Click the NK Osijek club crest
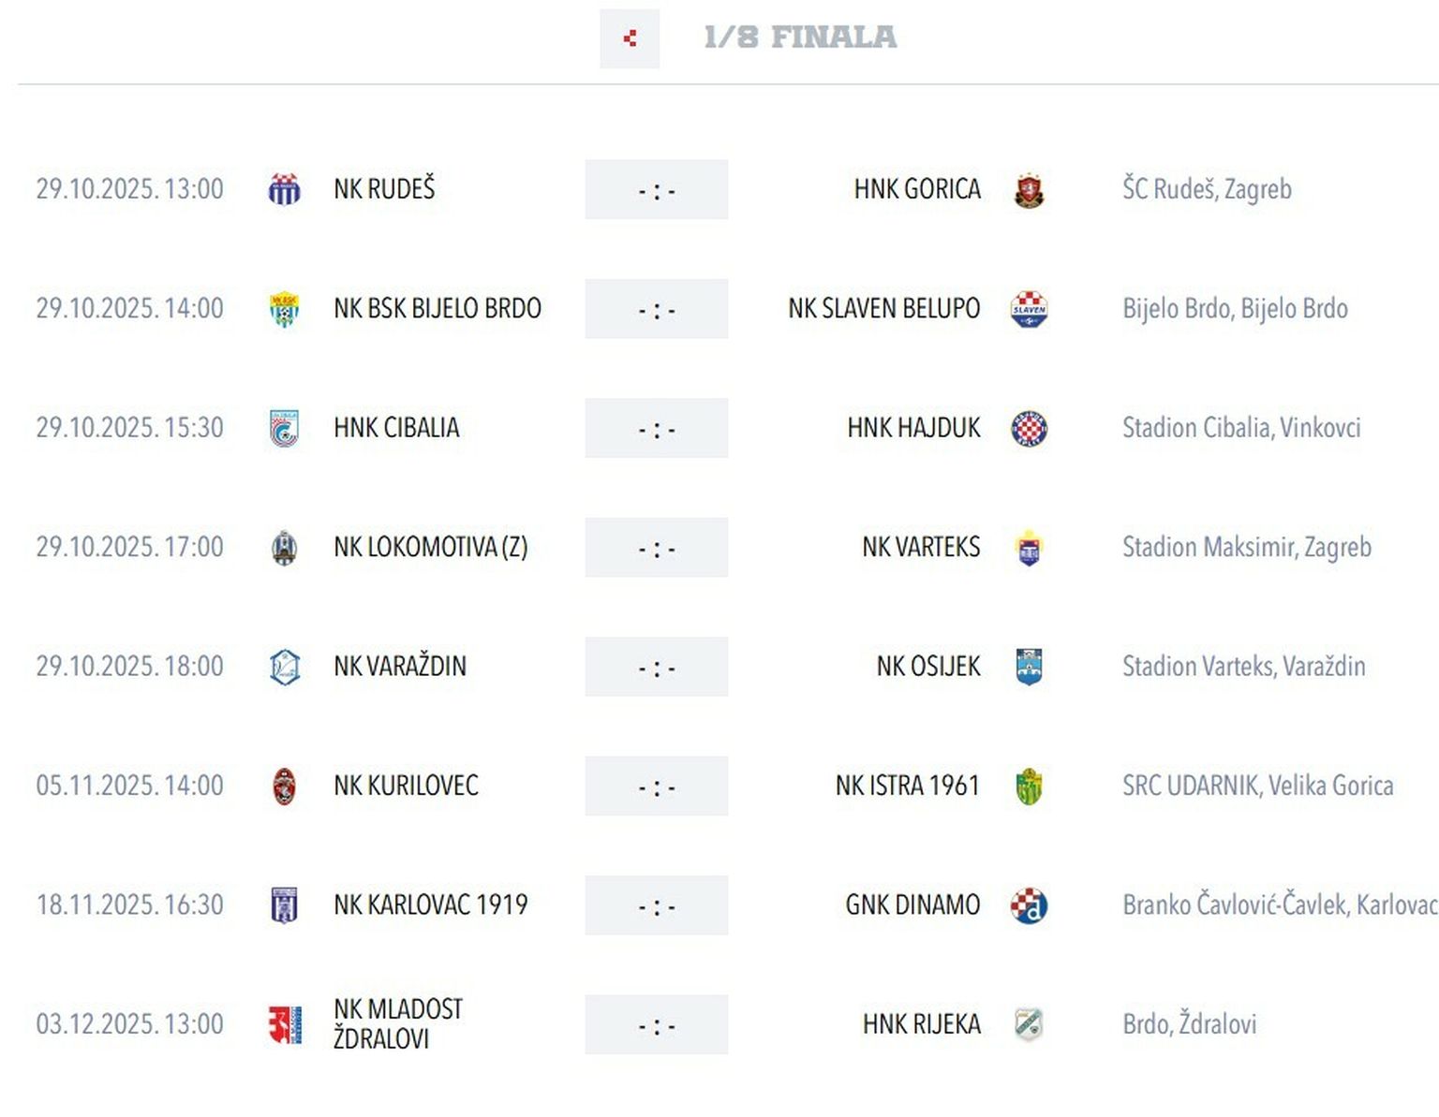 (x=1029, y=667)
